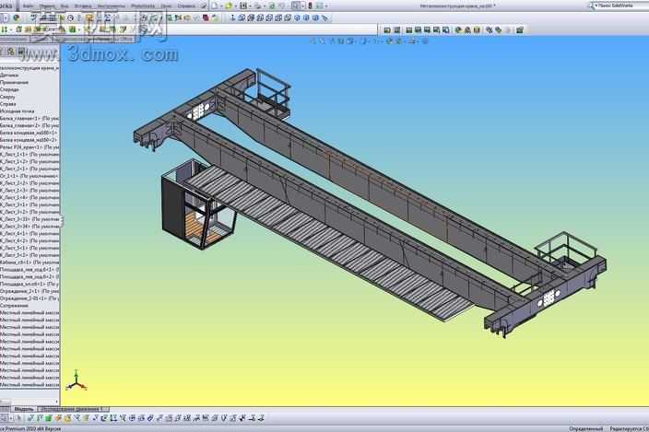This screenshot has height=432, width=649.
Task: Select Ограждение_2<1> component in tree
Action: (29, 291)
